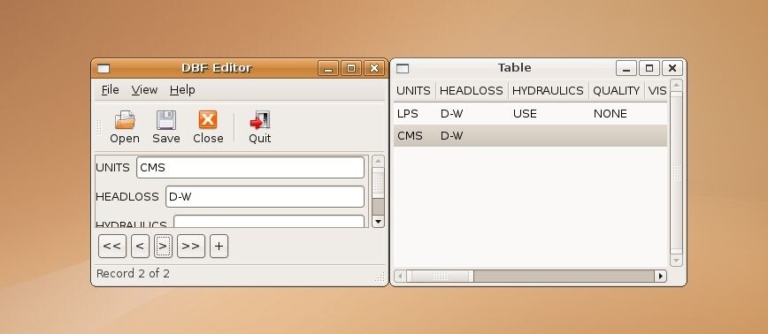
Task: Add a new record with + button
Action: tap(219, 246)
